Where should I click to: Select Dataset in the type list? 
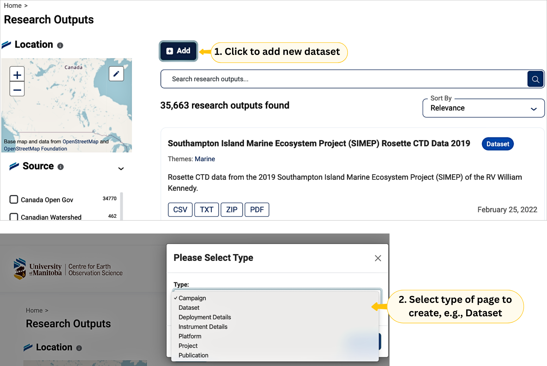pyautogui.click(x=189, y=308)
